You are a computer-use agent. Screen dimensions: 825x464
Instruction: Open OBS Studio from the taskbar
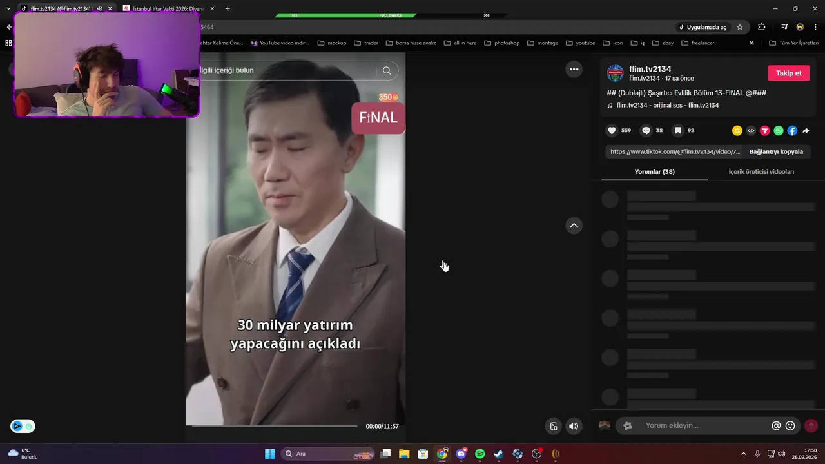pos(537,454)
